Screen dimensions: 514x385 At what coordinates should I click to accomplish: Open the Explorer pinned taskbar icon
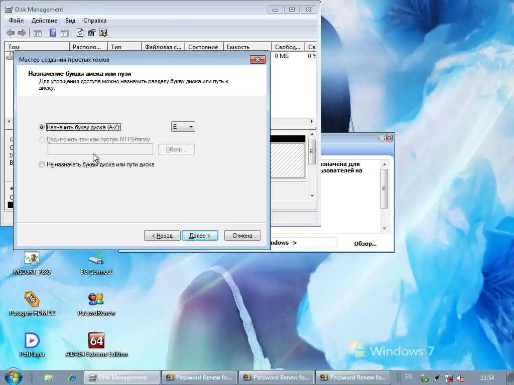pyautogui.click(x=49, y=378)
